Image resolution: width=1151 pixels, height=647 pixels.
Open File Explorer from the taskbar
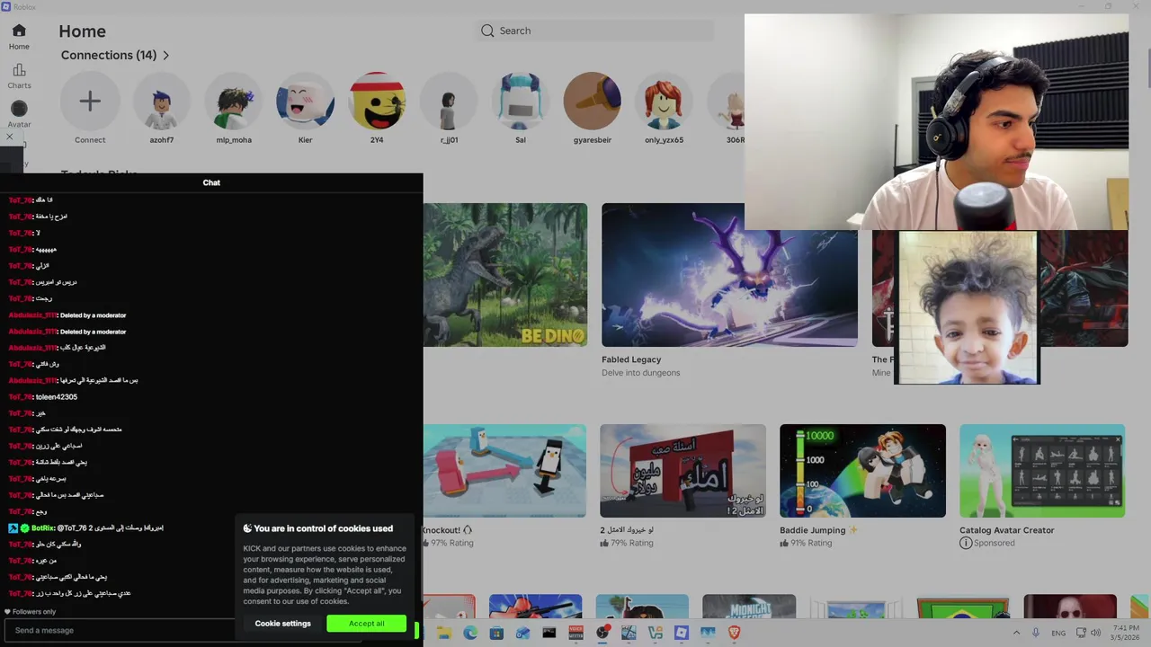point(444,633)
